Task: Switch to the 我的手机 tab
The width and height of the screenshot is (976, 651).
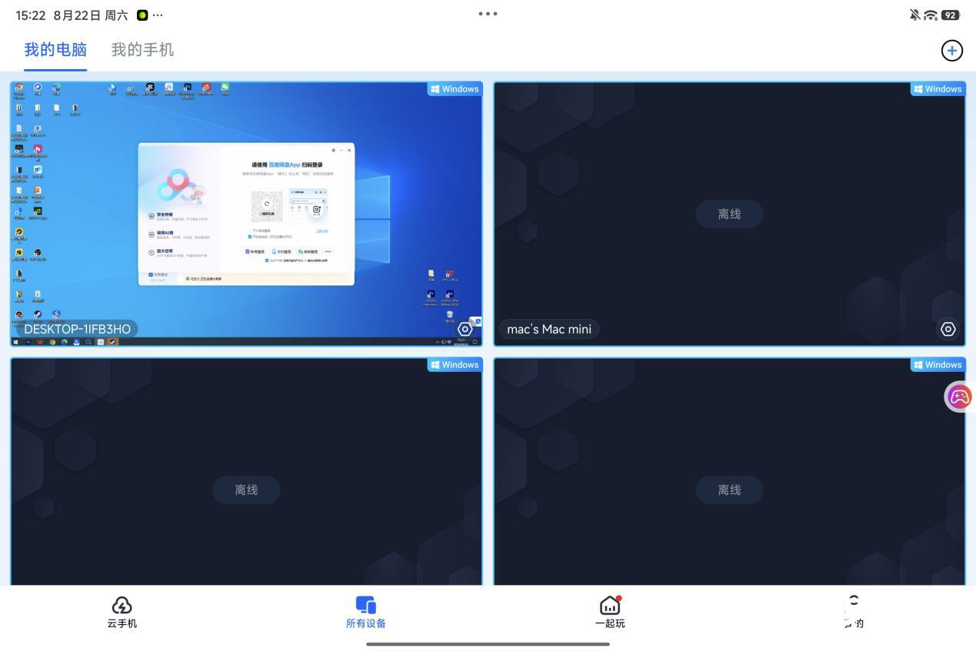Action: pyautogui.click(x=143, y=50)
